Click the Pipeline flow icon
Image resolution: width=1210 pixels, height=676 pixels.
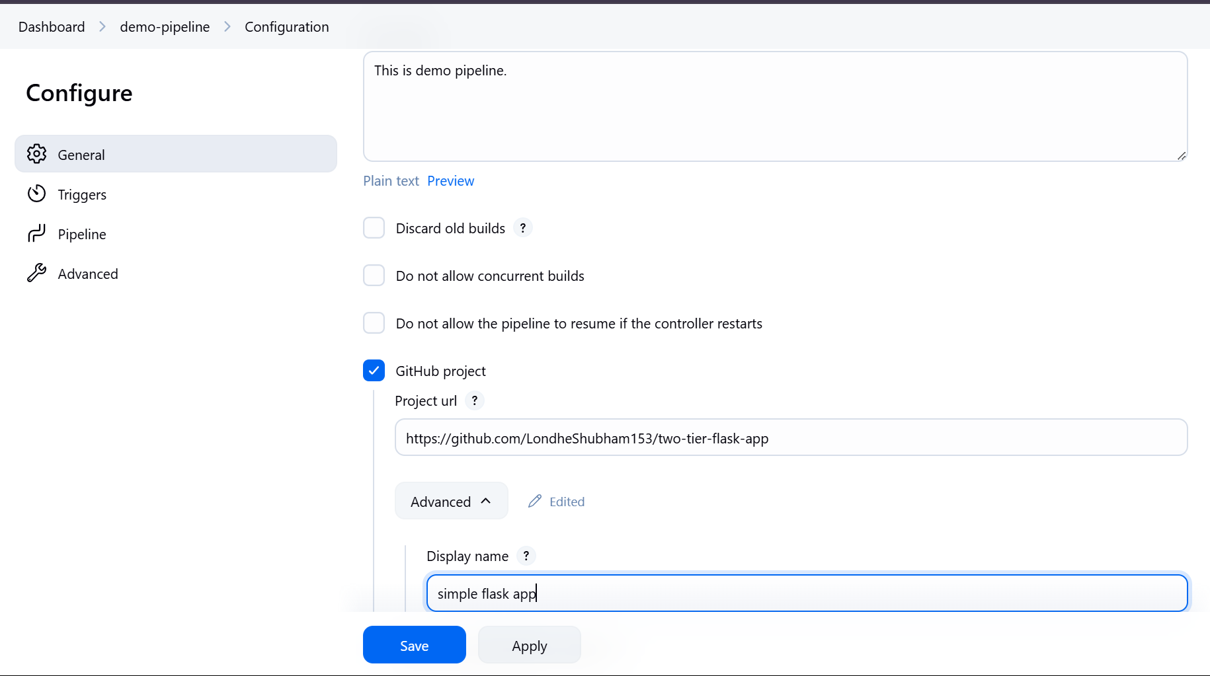(x=37, y=233)
